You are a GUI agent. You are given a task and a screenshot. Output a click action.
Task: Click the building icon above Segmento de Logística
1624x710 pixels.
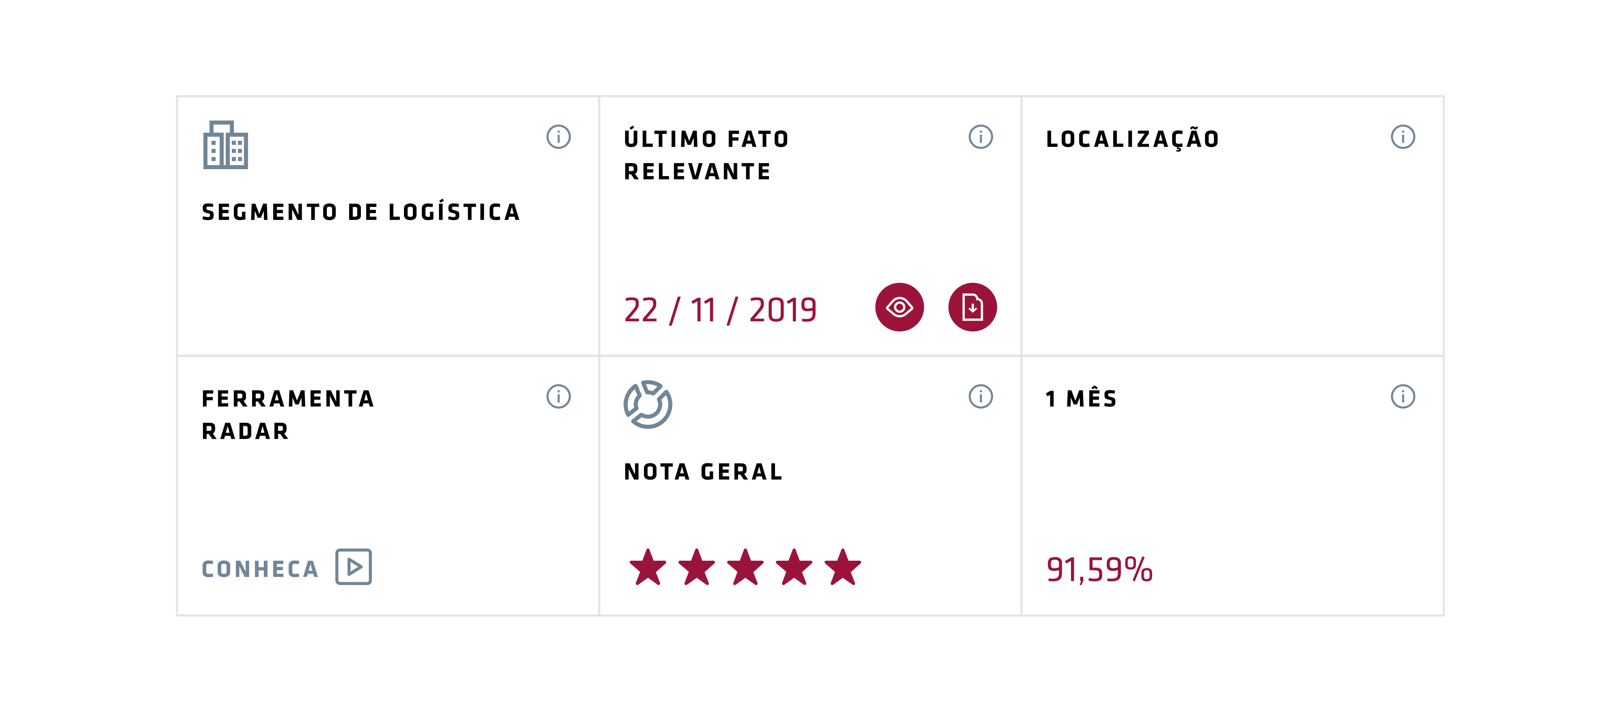[x=226, y=145]
